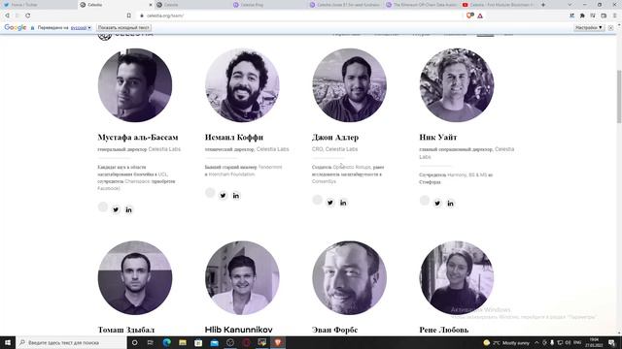Open Nick White's LinkedIn icon

pos(450,203)
